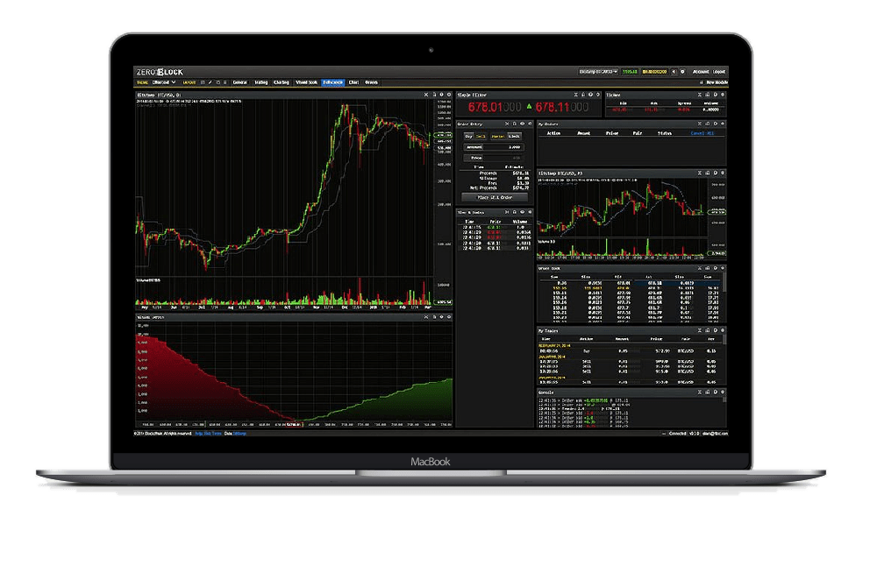Click the grid layout icon in toolbar
The width and height of the screenshot is (877, 580).
click(203, 82)
